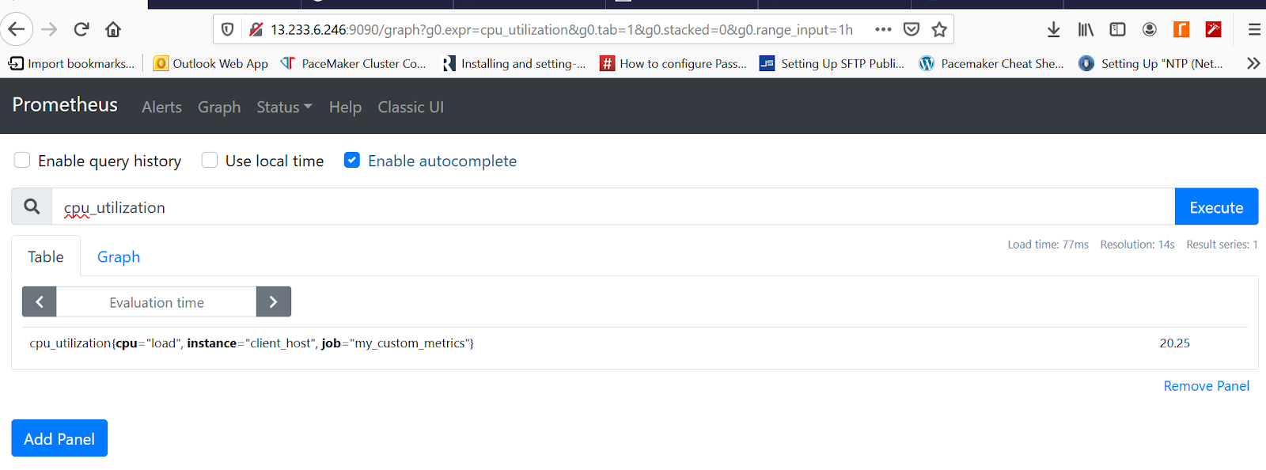This screenshot has width=1266, height=470.
Task: Add a new query panel
Action: click(x=59, y=438)
